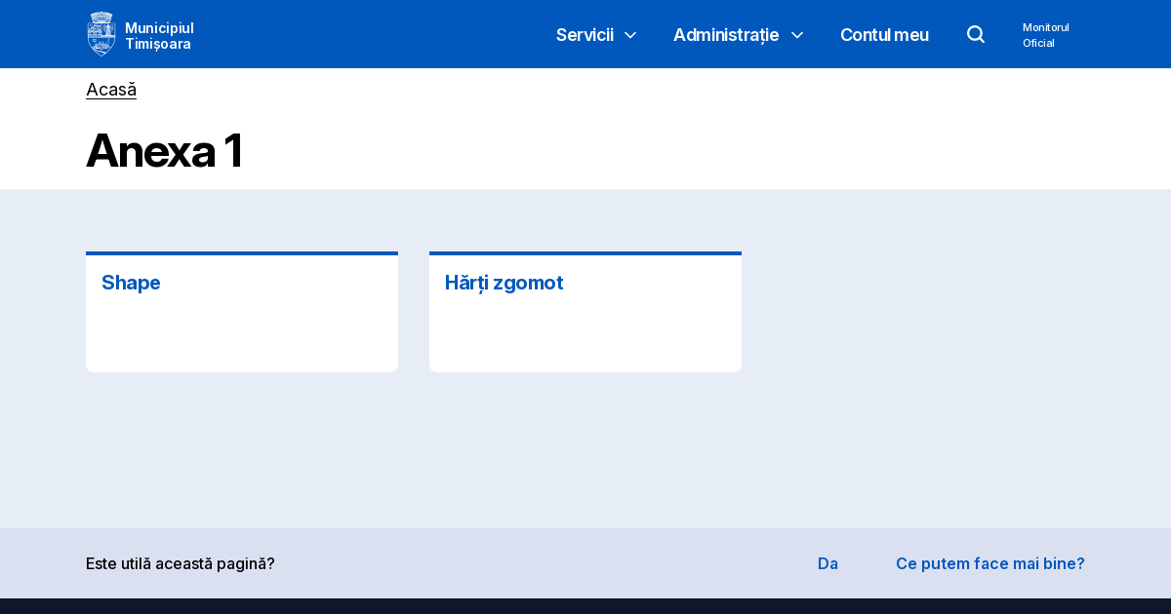Navigate to Acasă via the breadcrumb
Screen dimensions: 1171x614
pyautogui.click(x=111, y=90)
